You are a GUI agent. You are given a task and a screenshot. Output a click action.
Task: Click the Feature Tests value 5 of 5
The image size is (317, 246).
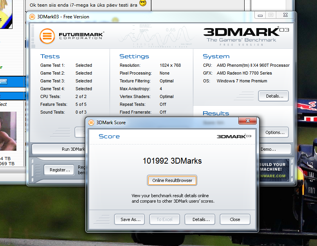(81, 104)
